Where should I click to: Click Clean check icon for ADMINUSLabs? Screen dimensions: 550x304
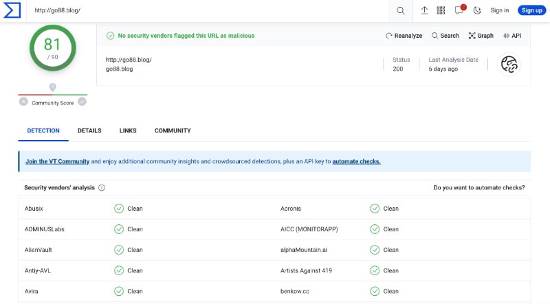[119, 229]
